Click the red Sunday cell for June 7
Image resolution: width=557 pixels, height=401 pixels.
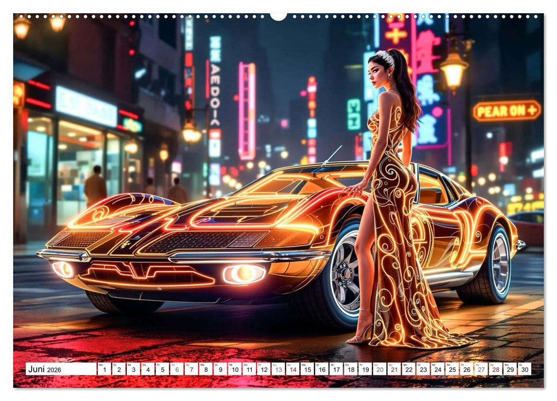click(193, 369)
